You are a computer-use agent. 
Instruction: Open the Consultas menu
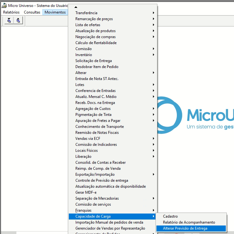[32, 12]
